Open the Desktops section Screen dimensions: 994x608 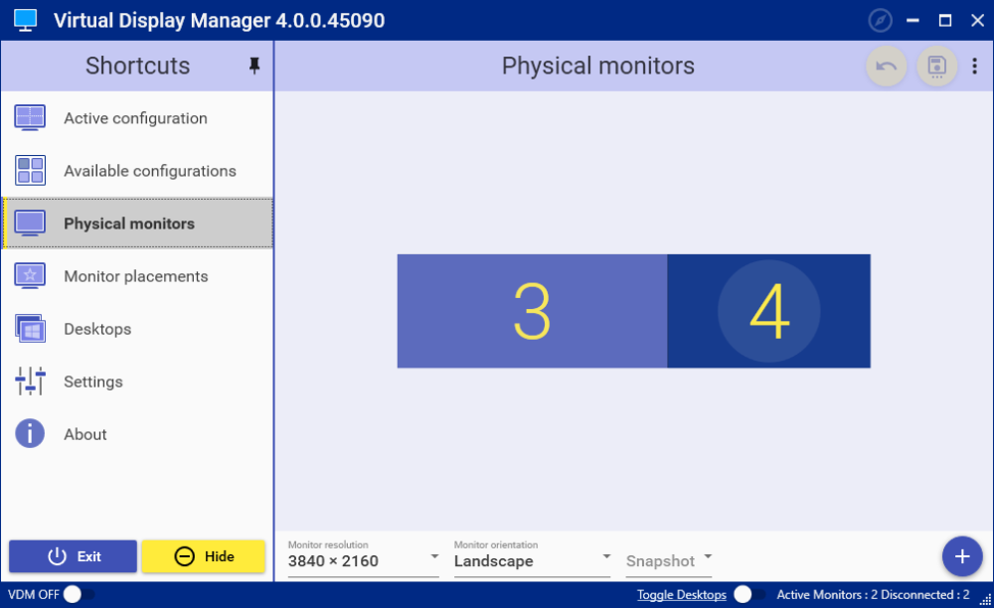pos(137,328)
